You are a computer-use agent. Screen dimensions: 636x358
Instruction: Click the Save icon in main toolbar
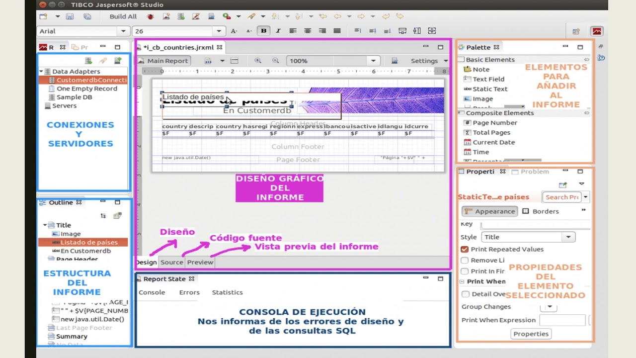(x=70, y=16)
